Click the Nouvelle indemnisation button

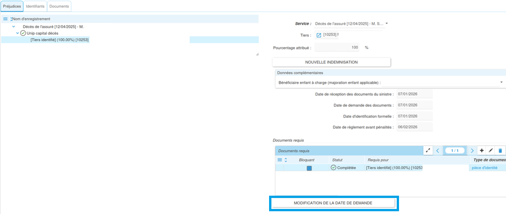coord(331,62)
